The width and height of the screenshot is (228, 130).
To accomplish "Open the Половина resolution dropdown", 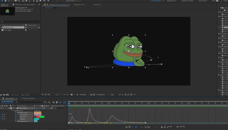I will pos(84,95).
